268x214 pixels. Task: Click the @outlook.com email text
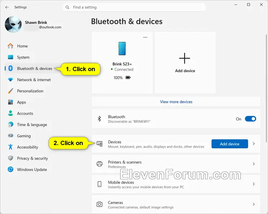[x=50, y=27]
